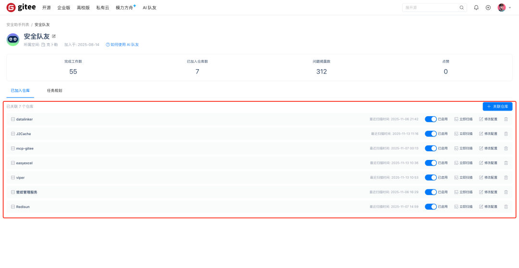
Task: Open the 如何使用 AI 队友 help link
Action: pyautogui.click(x=123, y=45)
